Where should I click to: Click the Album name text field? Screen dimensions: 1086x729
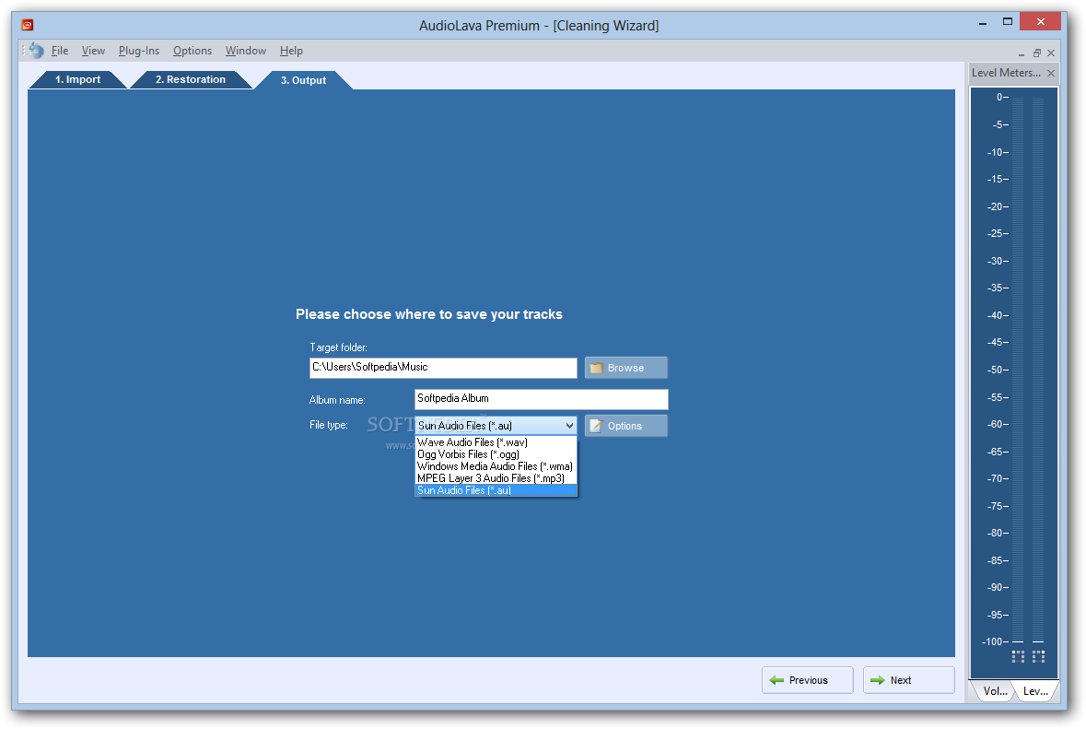point(542,399)
